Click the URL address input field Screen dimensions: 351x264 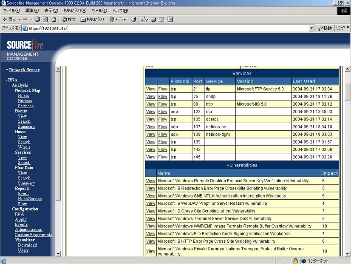pyautogui.click(x=166, y=28)
